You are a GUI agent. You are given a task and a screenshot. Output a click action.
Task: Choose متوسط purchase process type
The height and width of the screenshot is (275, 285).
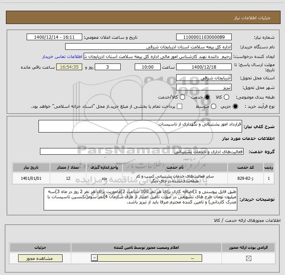point(214,106)
